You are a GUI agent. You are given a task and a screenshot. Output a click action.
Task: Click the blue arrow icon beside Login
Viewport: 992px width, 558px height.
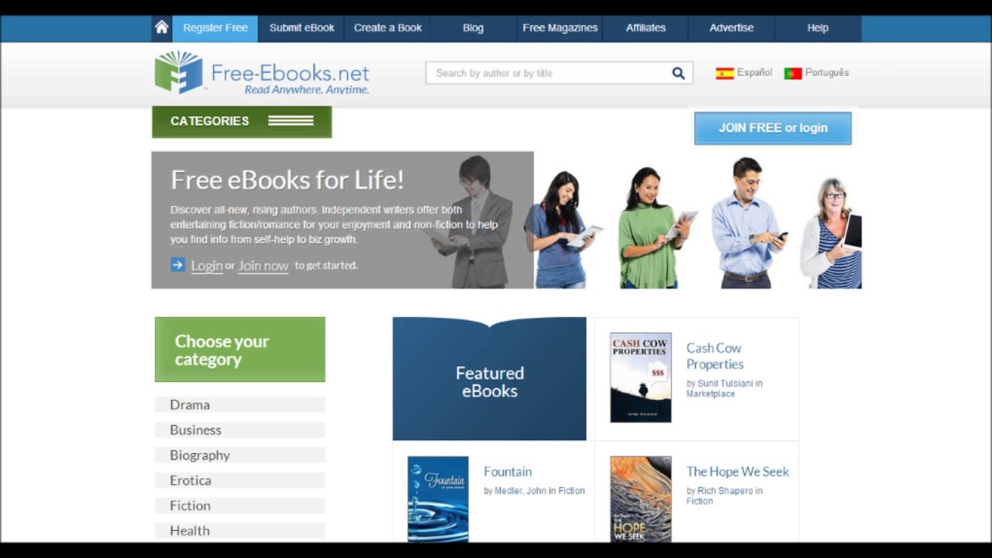tap(178, 265)
